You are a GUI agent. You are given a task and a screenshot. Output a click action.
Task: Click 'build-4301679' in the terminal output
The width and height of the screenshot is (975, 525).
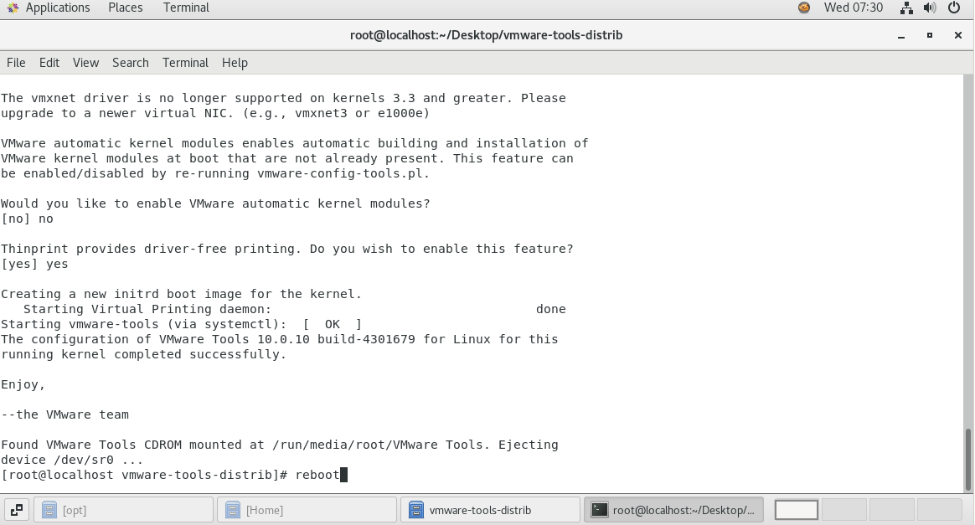pyautogui.click(x=365, y=339)
